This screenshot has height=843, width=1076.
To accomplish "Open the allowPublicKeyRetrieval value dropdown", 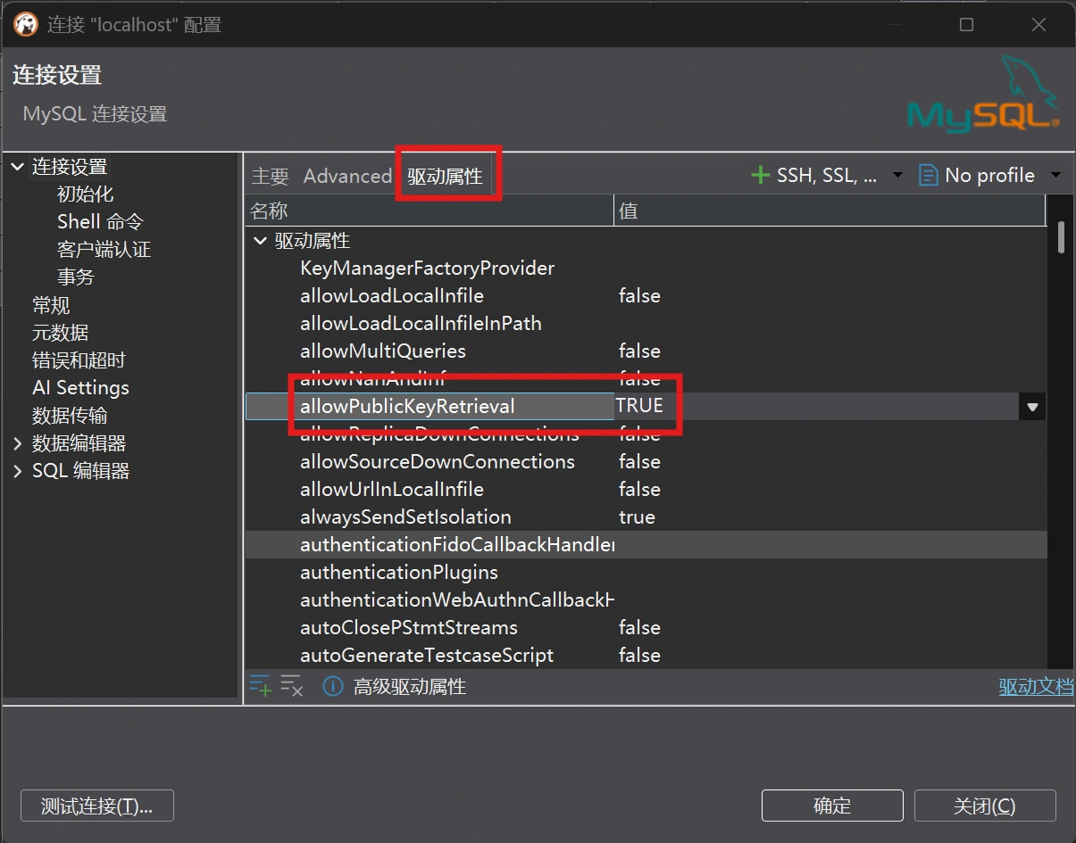I will (x=1032, y=407).
